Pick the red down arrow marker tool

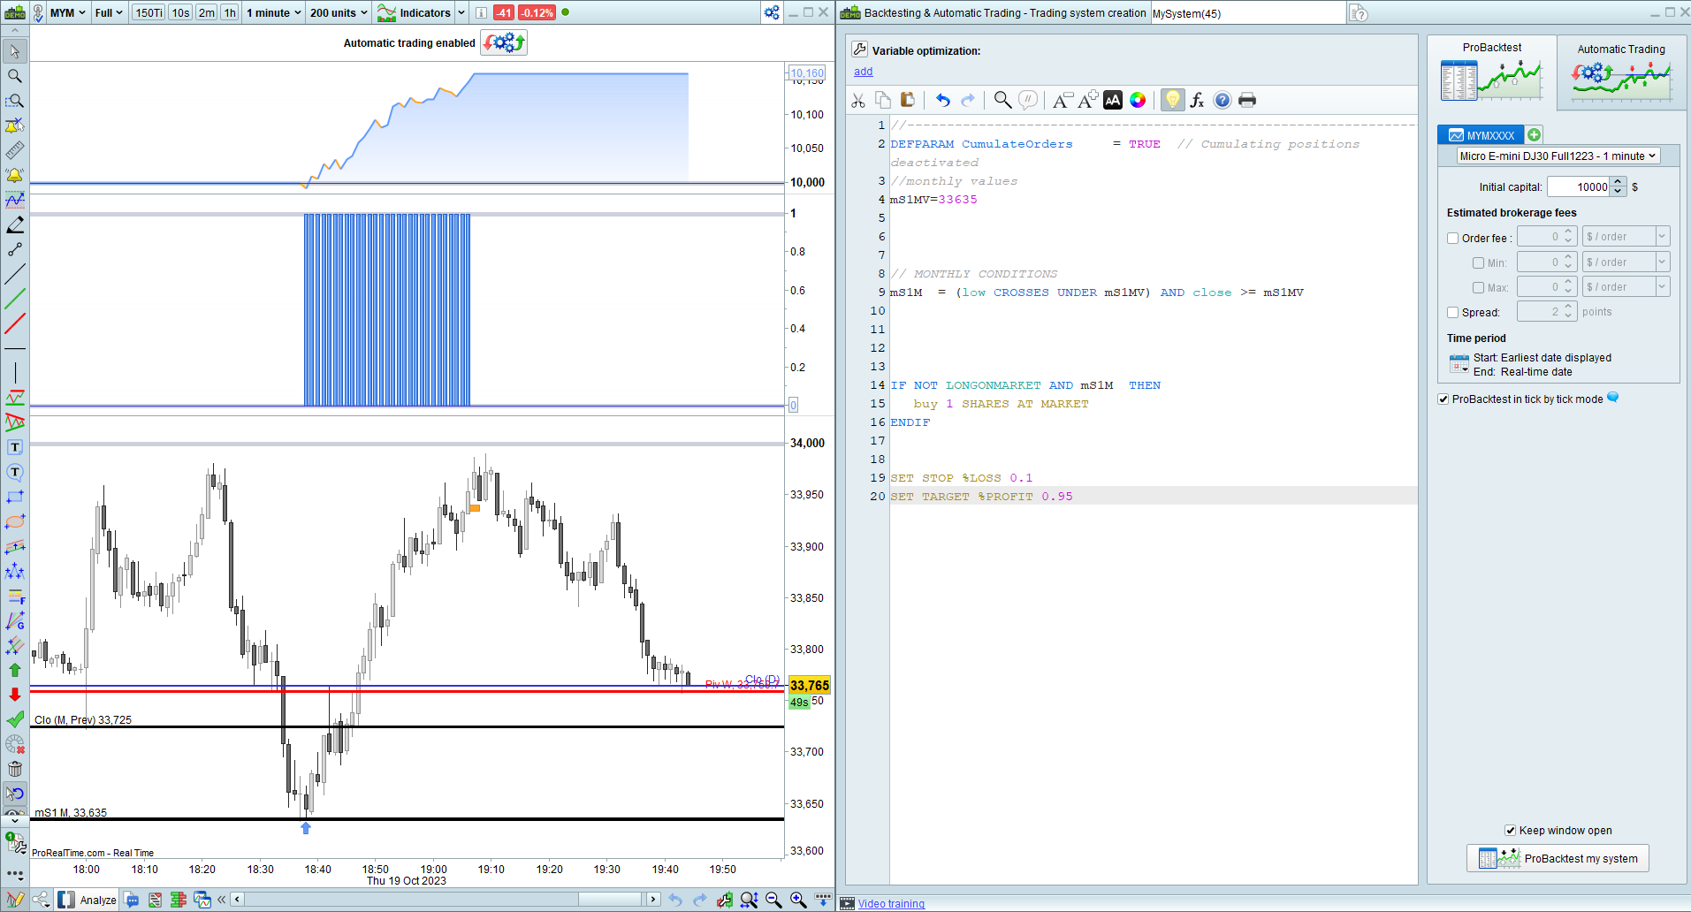15,695
